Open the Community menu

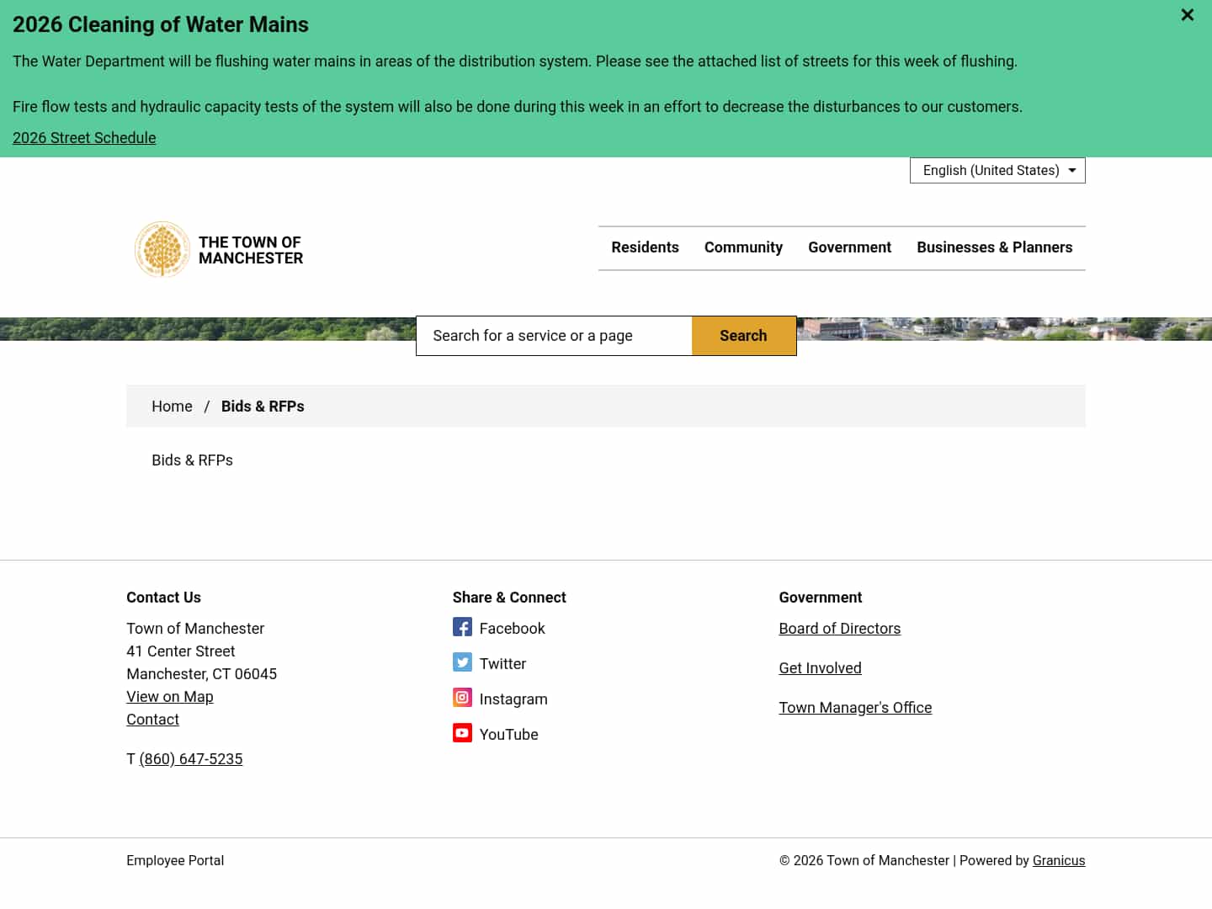[x=743, y=247]
